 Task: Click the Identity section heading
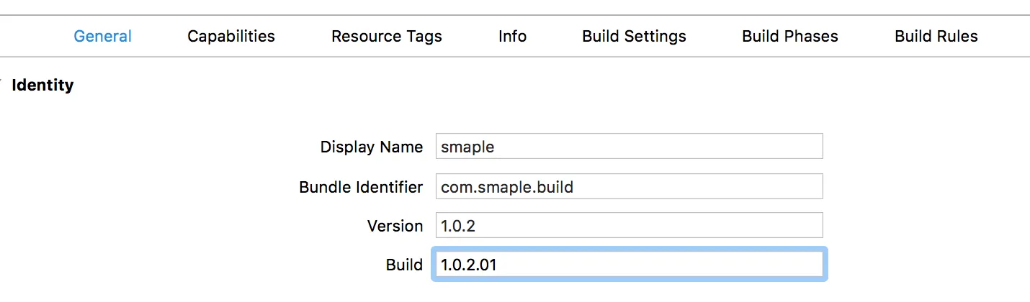(43, 85)
